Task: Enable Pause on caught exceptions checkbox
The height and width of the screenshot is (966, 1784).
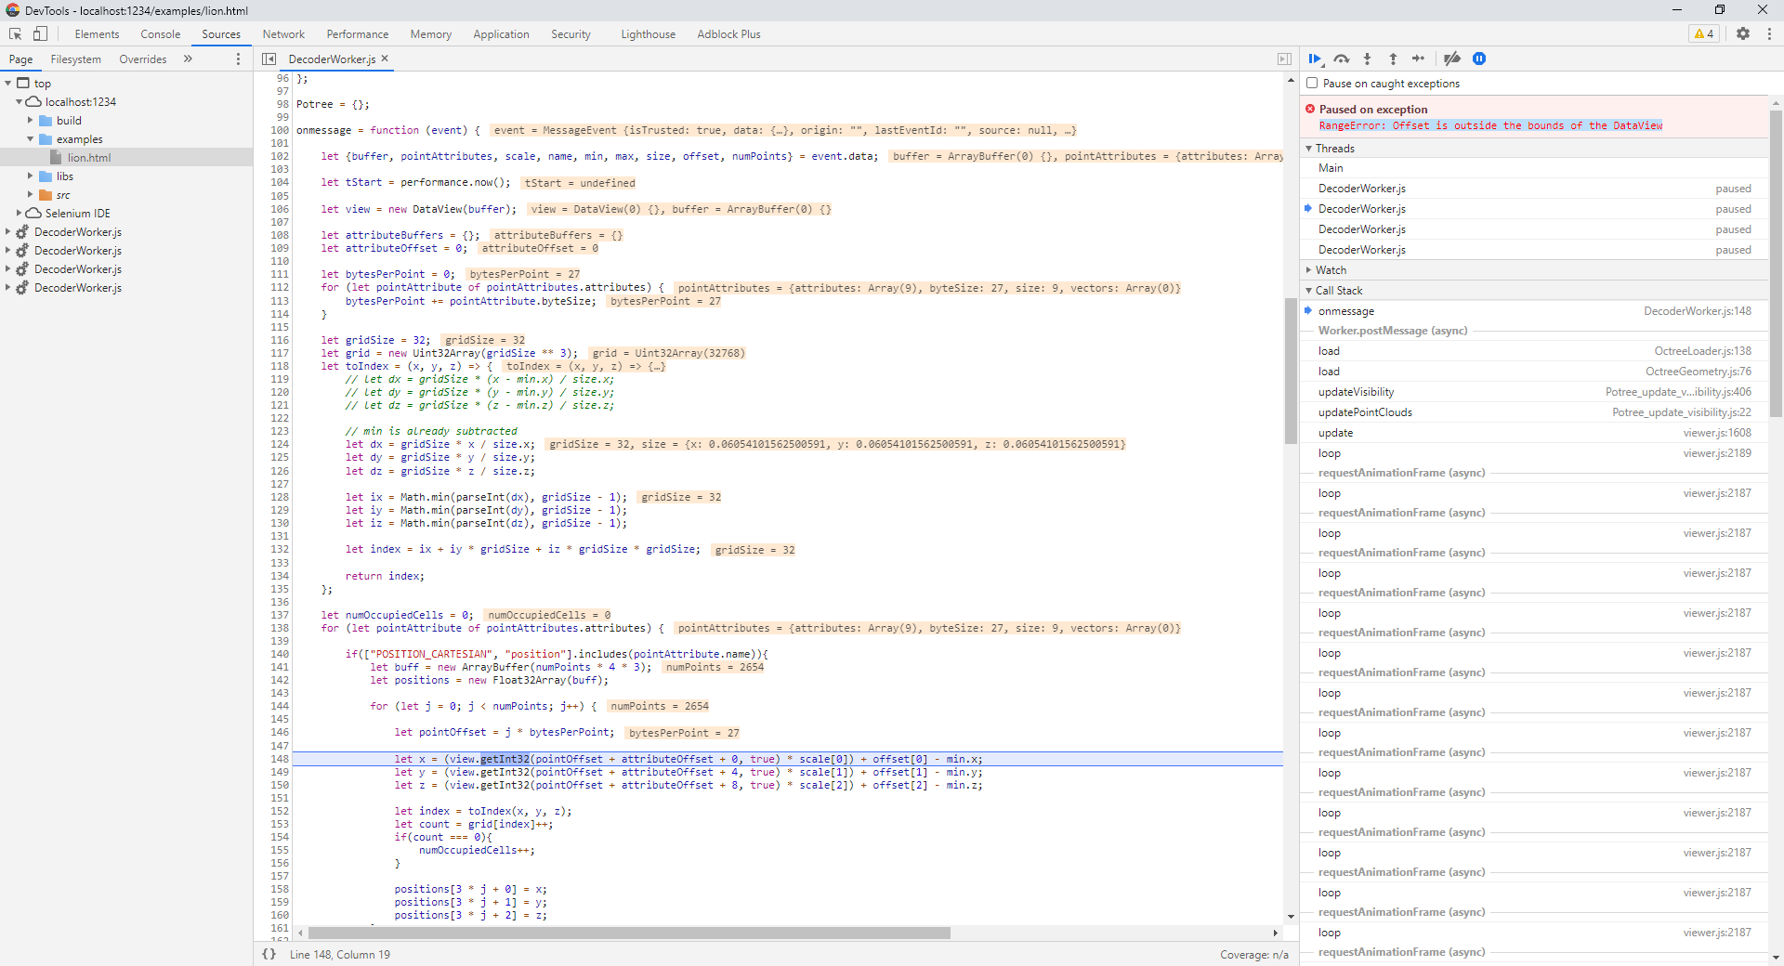Action: pyautogui.click(x=1312, y=83)
